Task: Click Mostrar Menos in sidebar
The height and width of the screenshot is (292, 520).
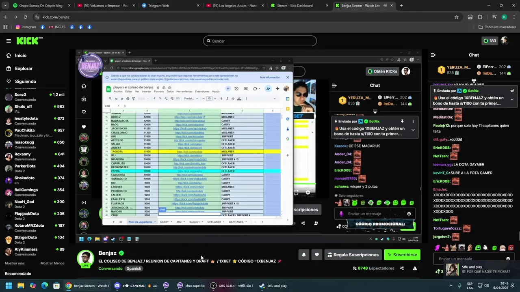Action: tap(52, 263)
